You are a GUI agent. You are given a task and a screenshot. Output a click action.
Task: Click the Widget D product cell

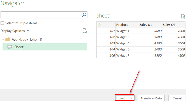coord(127,49)
